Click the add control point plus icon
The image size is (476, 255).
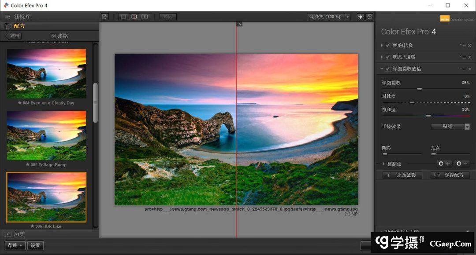[444, 164]
